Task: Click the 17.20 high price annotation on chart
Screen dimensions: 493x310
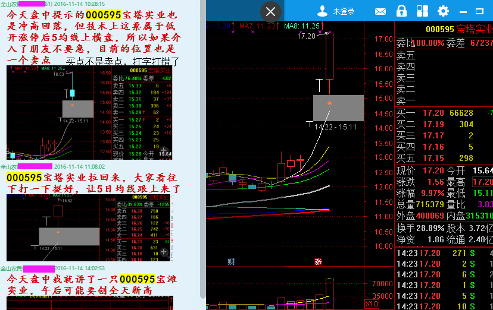Action: [x=306, y=36]
